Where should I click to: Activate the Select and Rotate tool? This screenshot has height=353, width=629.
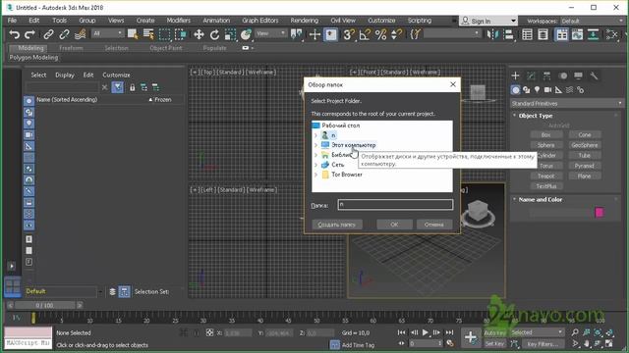tap(214, 34)
